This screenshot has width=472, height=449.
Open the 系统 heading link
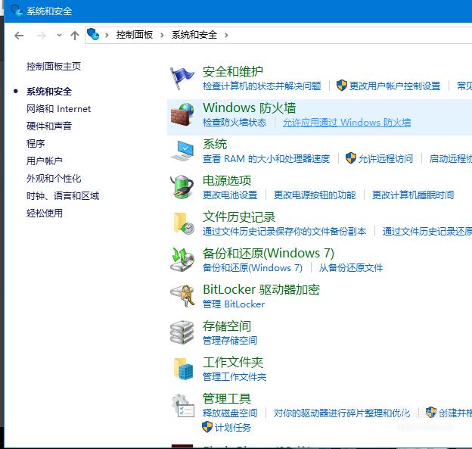(x=215, y=145)
